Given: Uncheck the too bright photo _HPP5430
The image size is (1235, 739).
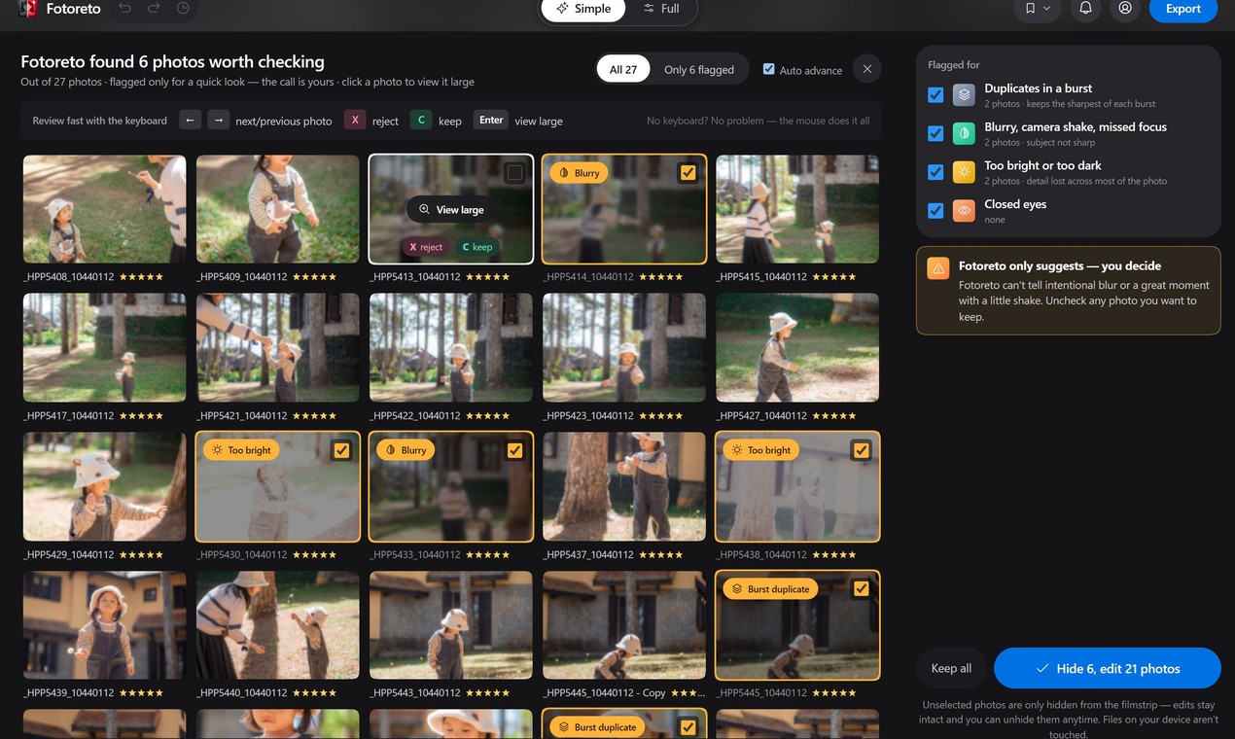Looking at the screenshot, I should 341,450.
